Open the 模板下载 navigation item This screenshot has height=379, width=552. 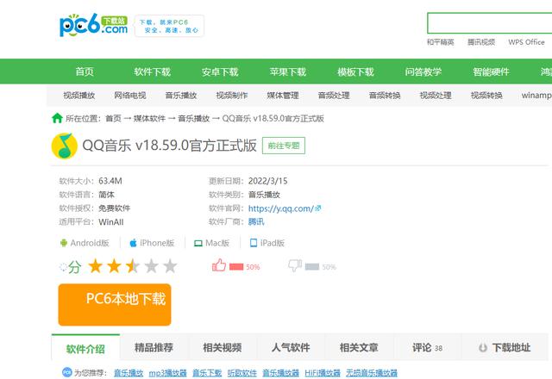pyautogui.click(x=355, y=71)
